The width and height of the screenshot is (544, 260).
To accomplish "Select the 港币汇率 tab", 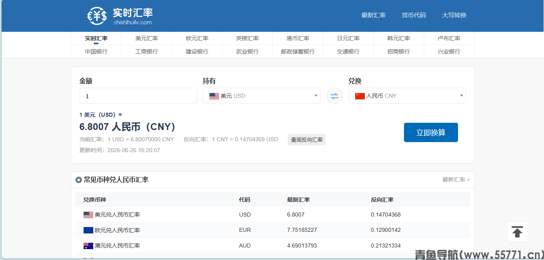I will 298,38.
